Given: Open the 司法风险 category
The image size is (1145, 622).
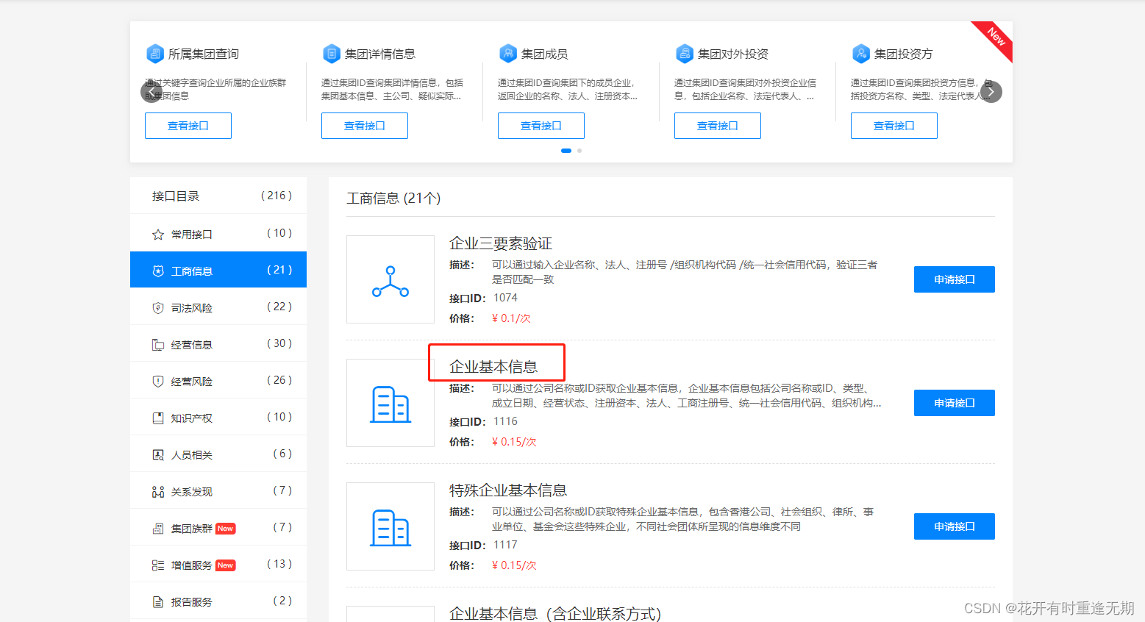Looking at the screenshot, I should 218,307.
